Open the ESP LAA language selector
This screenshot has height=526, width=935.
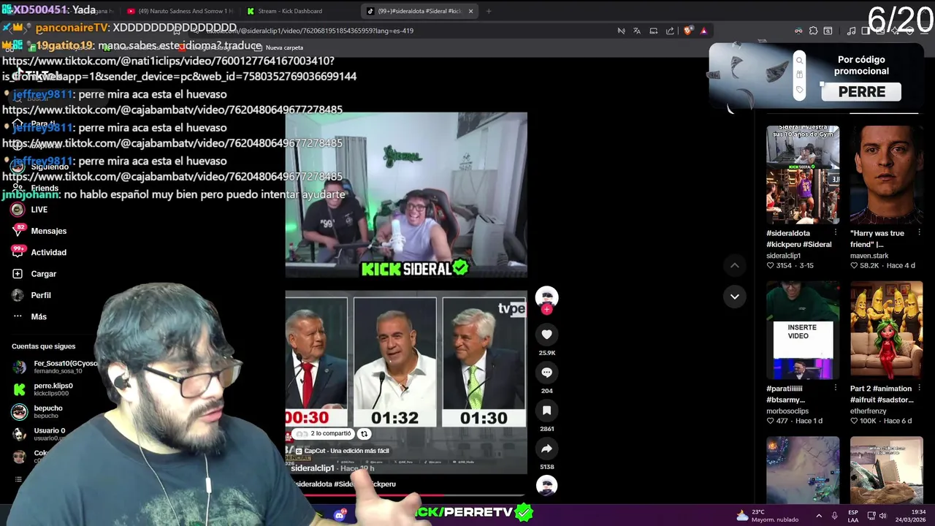coord(853,516)
